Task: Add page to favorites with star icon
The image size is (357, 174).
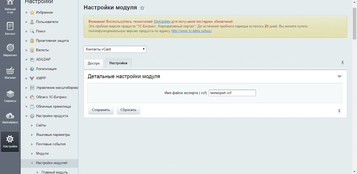Action: (x=142, y=8)
